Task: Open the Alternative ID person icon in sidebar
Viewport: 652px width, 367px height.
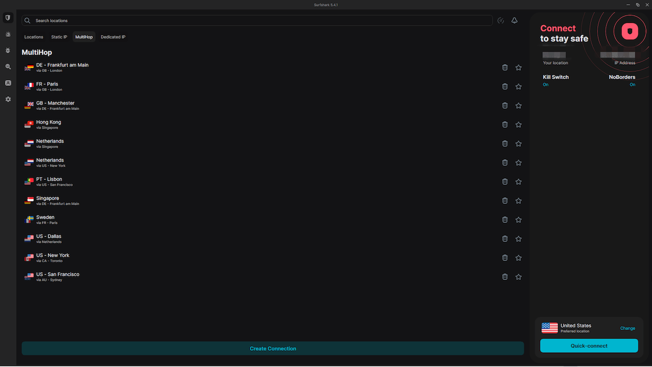Action: tap(8, 83)
